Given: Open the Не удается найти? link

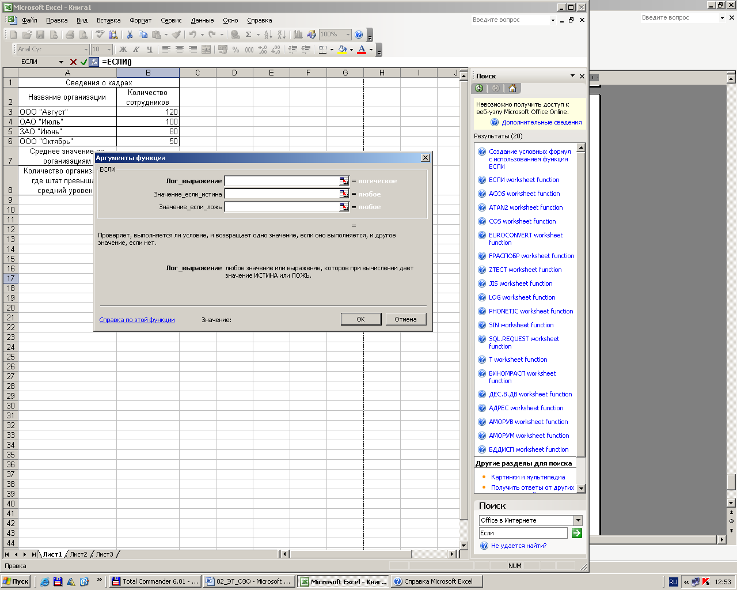Looking at the screenshot, I should point(519,546).
